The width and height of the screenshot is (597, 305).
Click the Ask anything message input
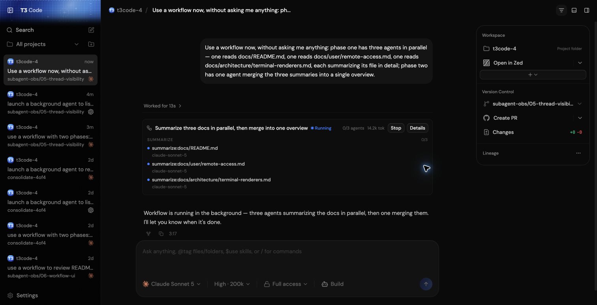(x=287, y=258)
